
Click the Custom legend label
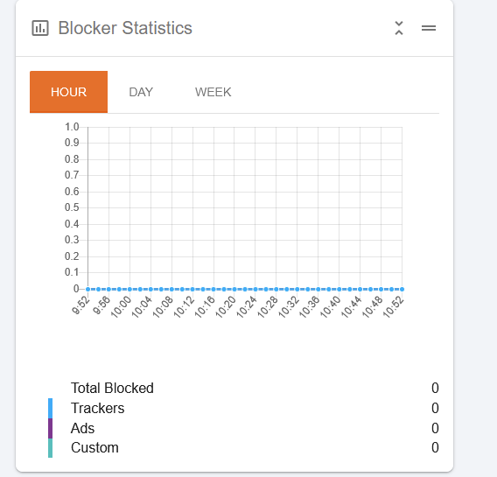pos(94,448)
